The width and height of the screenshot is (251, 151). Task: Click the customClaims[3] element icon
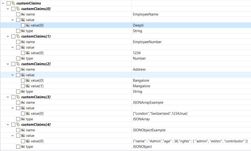[18, 97]
